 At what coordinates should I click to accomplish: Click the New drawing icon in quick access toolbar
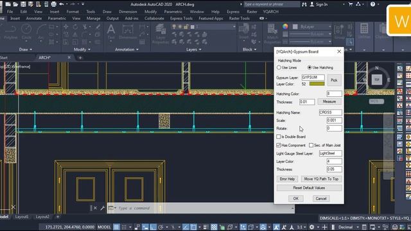(x=8, y=4)
